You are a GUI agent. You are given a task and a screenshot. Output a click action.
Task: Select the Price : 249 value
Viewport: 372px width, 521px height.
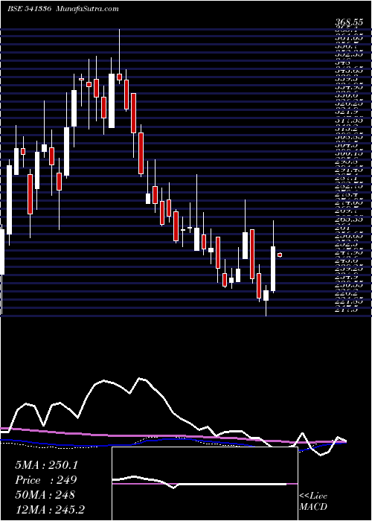[46, 480]
